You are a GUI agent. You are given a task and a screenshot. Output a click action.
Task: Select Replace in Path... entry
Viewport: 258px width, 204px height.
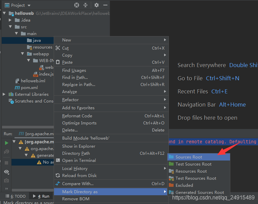click(111, 84)
